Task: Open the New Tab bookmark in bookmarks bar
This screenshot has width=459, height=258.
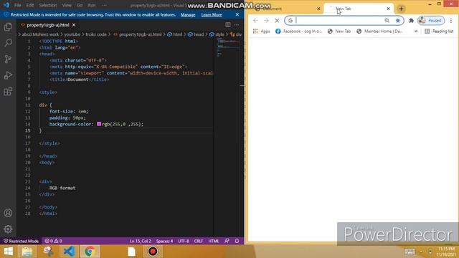Action: (339, 31)
